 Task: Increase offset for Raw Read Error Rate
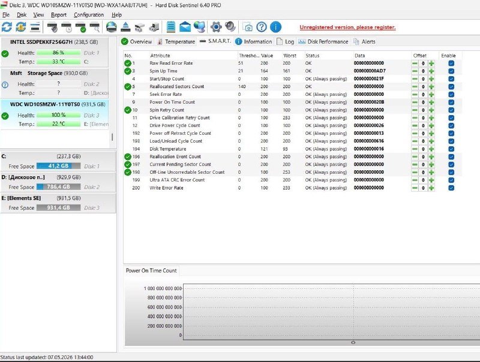[x=431, y=64]
